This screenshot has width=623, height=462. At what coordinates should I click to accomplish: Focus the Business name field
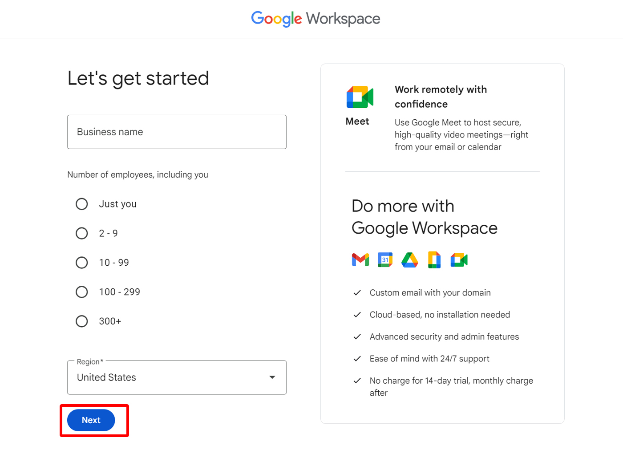tap(177, 132)
